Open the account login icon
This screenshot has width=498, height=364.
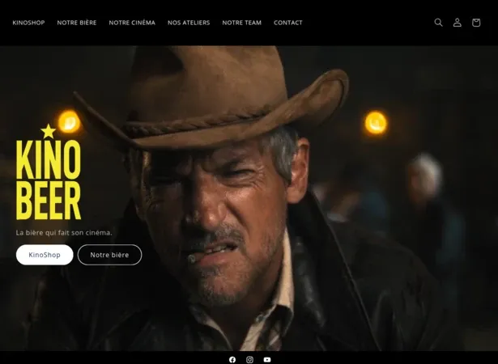click(457, 23)
